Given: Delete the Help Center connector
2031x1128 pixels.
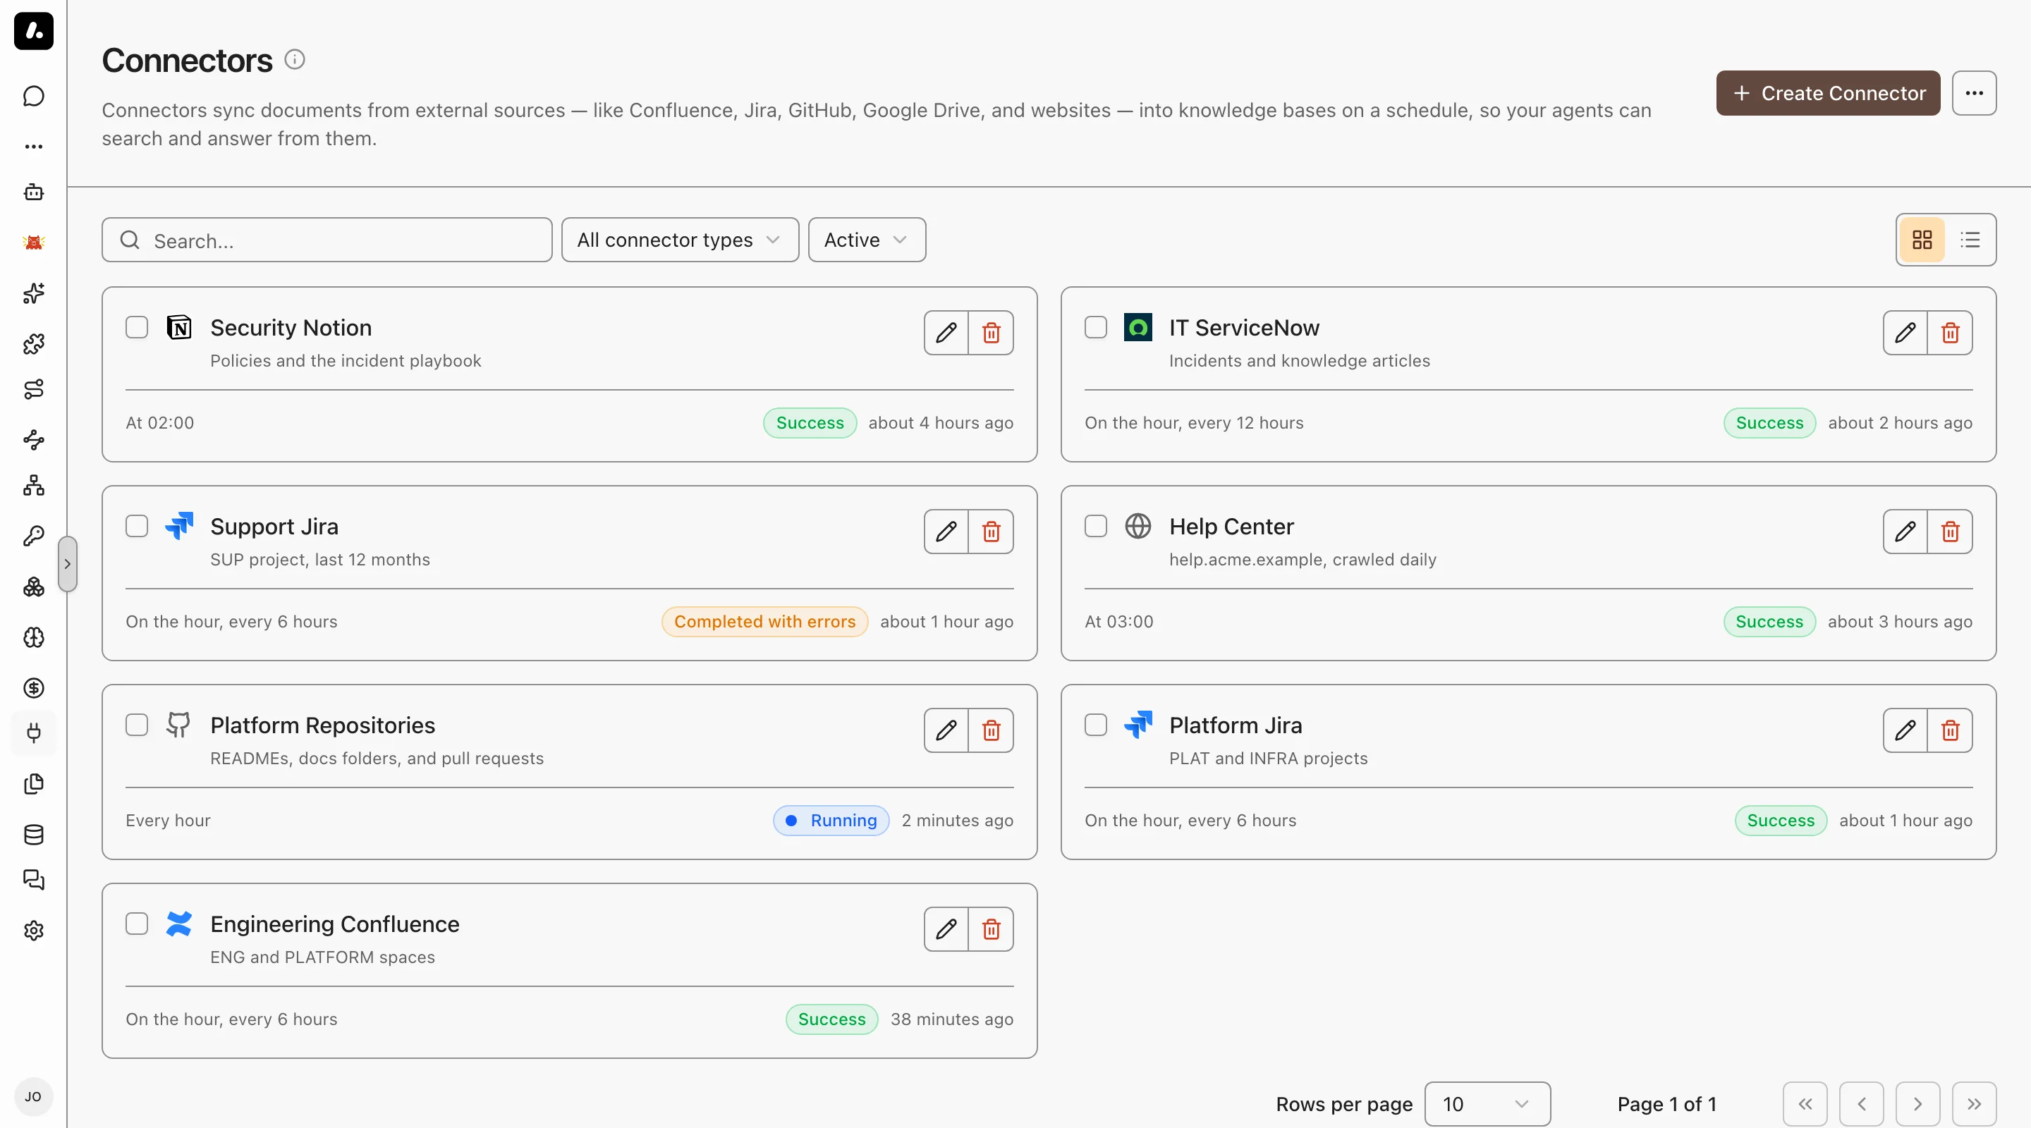Looking at the screenshot, I should pyautogui.click(x=1950, y=532).
